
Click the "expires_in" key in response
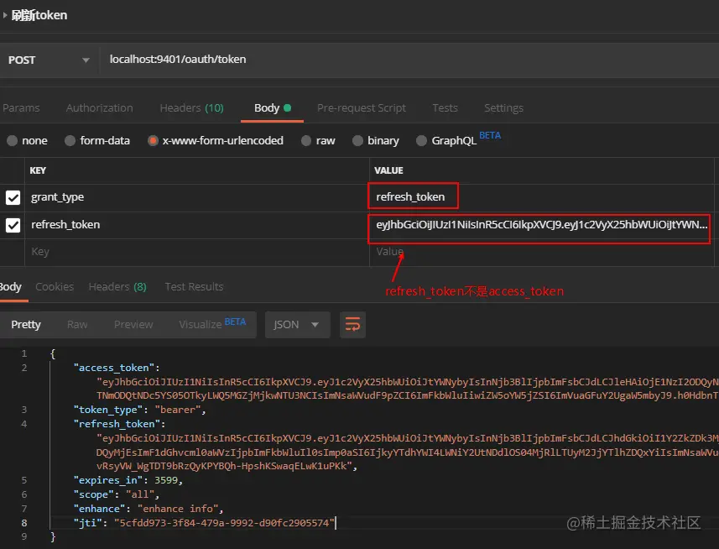pos(108,480)
